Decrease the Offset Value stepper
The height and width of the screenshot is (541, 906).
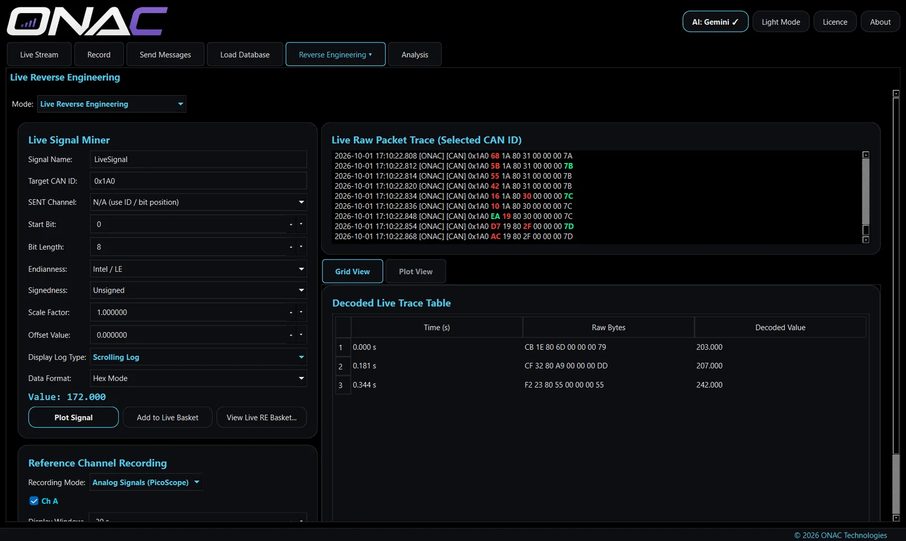(301, 335)
